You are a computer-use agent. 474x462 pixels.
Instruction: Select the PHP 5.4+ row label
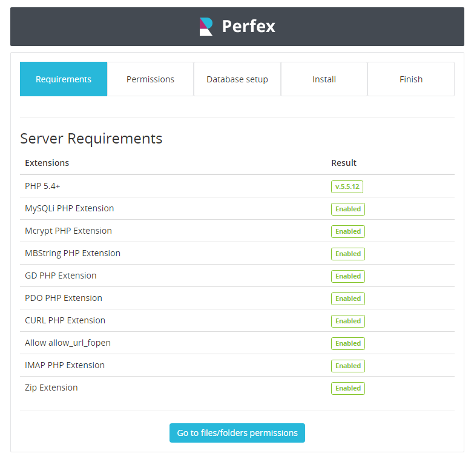point(42,186)
